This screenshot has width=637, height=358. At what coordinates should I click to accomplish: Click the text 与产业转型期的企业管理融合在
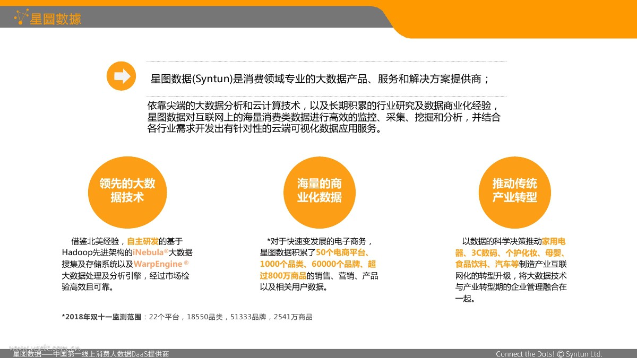point(511,287)
